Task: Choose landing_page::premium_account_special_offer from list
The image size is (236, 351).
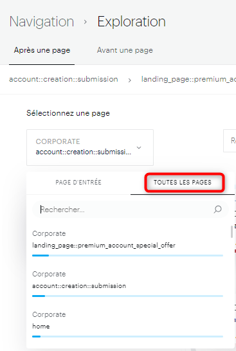Action: point(127,242)
